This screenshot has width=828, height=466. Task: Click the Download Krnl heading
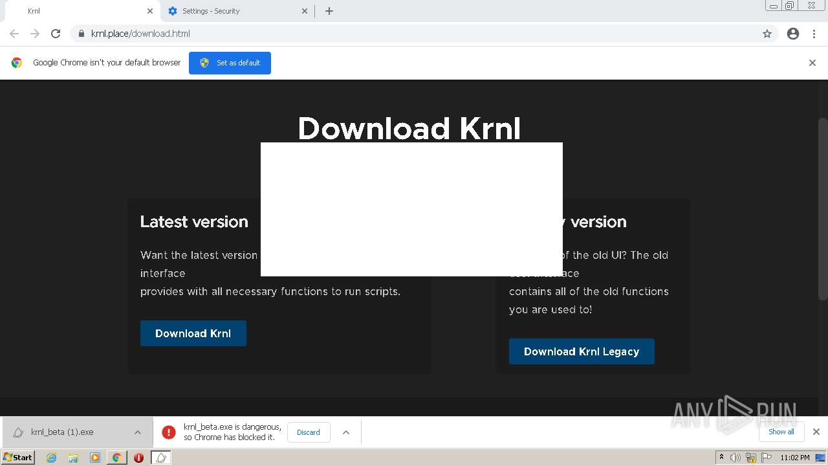pos(409,129)
